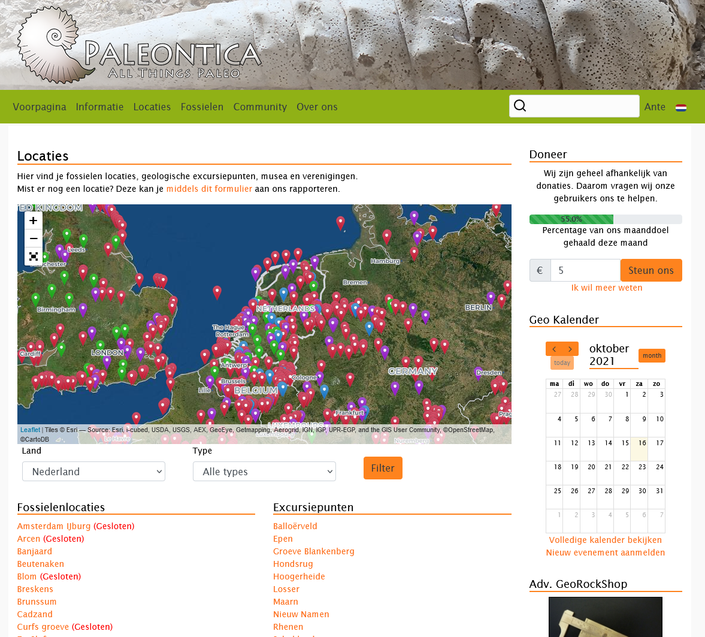
Task: Toggle fullscreen map view
Action: pos(34,256)
